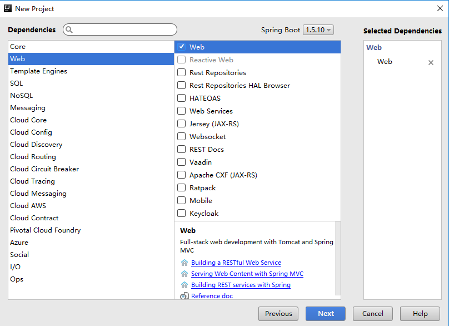Choose the Template Engines category

pyautogui.click(x=38, y=71)
